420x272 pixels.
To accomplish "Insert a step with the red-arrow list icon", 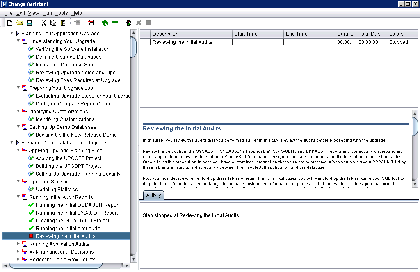I will pyautogui.click(x=91, y=23).
